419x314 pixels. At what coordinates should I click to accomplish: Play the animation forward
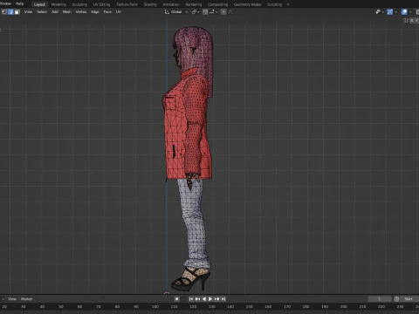[210, 299]
